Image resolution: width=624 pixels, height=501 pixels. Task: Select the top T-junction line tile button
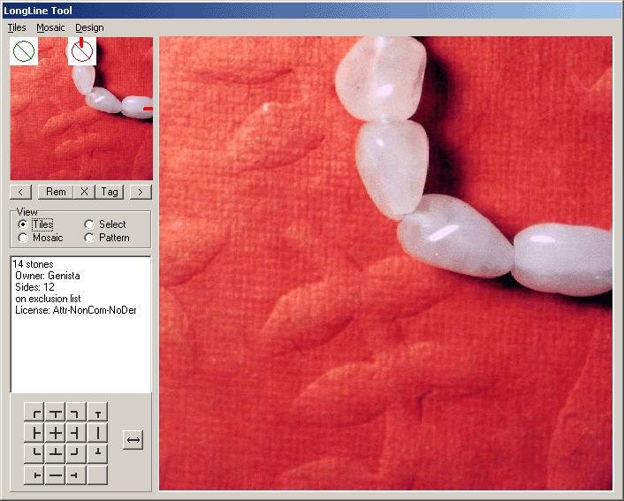pos(56,412)
